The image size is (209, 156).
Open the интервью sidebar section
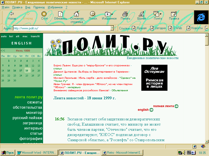tap(33, 128)
